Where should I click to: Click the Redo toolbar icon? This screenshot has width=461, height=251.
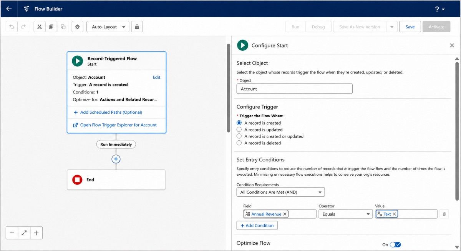23,27
